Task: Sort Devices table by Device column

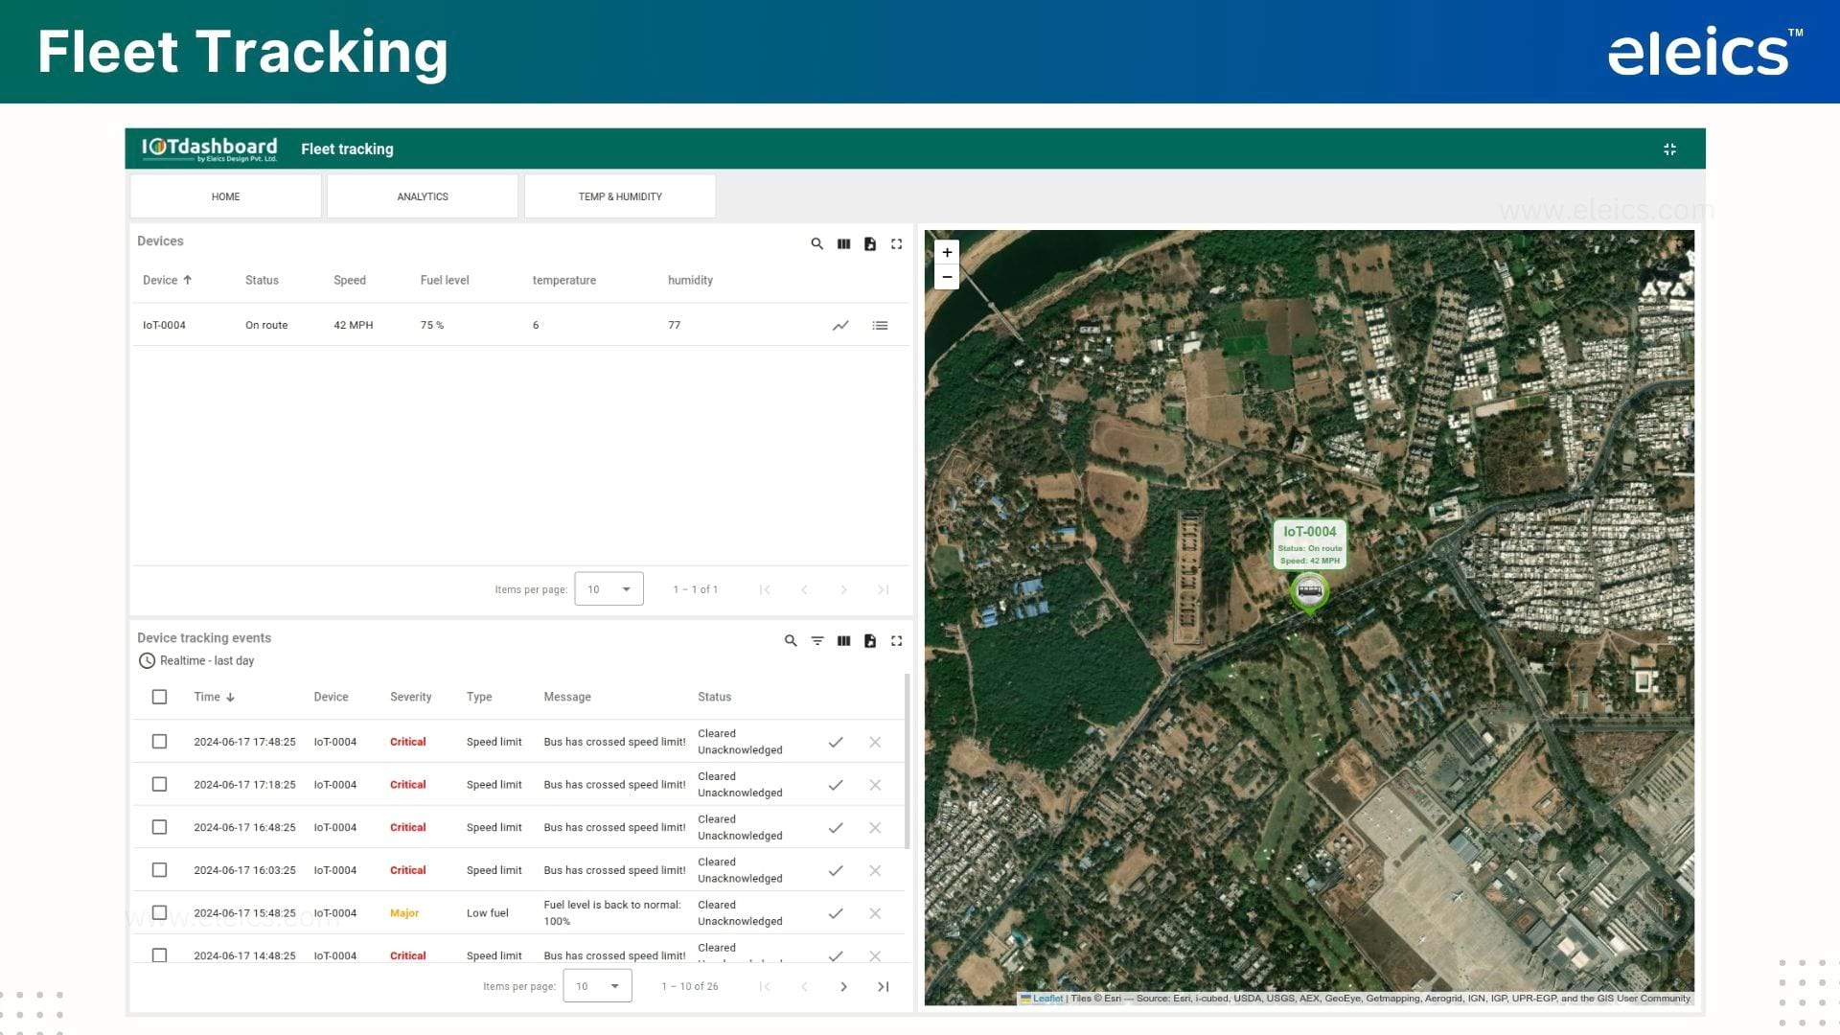Action: point(167,281)
